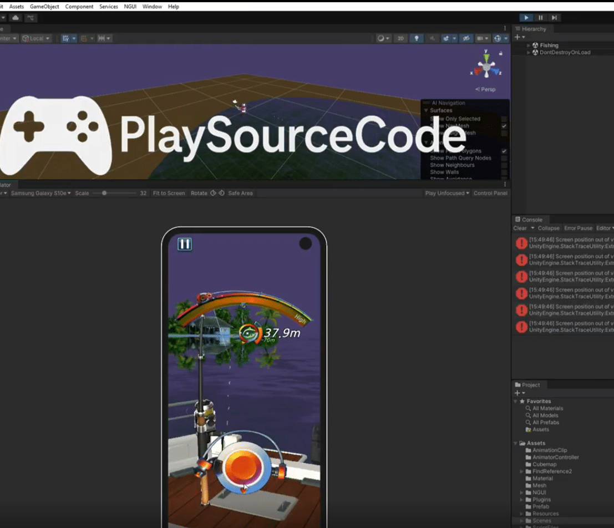Click rotate device clockwise icon

click(222, 193)
